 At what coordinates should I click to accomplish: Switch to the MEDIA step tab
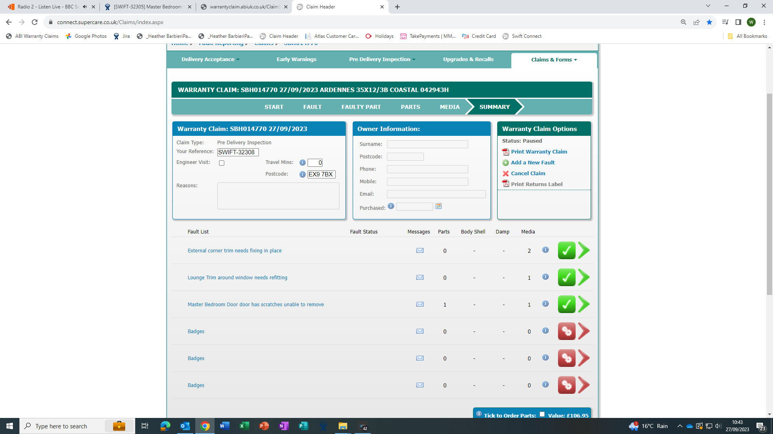(449, 107)
